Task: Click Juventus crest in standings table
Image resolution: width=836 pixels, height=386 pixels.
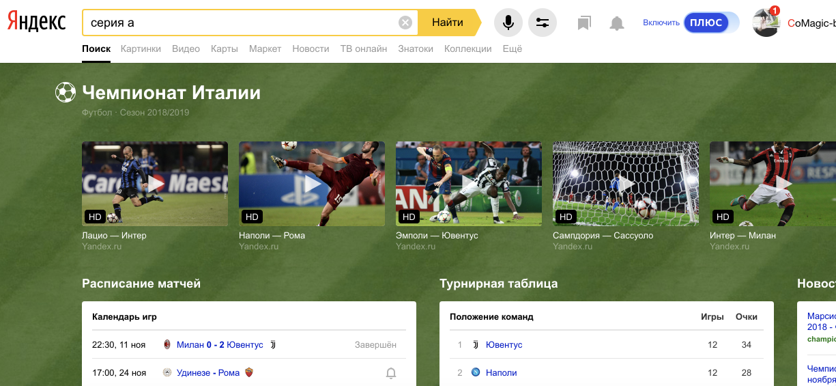Action: [x=476, y=344]
